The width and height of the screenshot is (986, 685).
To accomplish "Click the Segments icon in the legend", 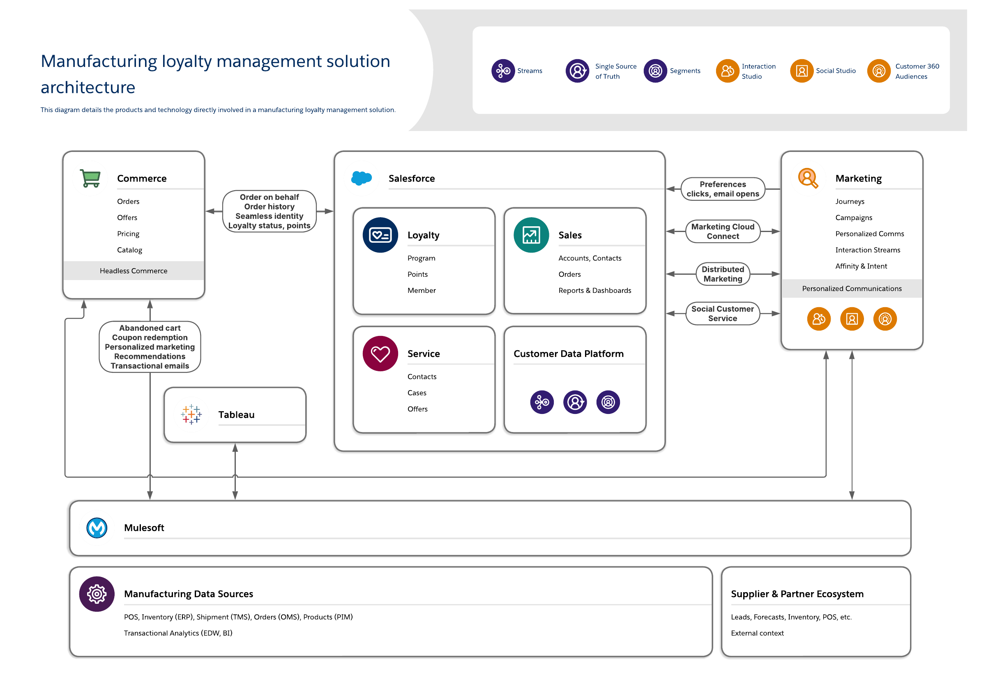I will click(654, 71).
